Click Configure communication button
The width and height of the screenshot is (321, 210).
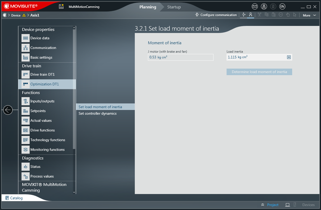(x=216, y=15)
